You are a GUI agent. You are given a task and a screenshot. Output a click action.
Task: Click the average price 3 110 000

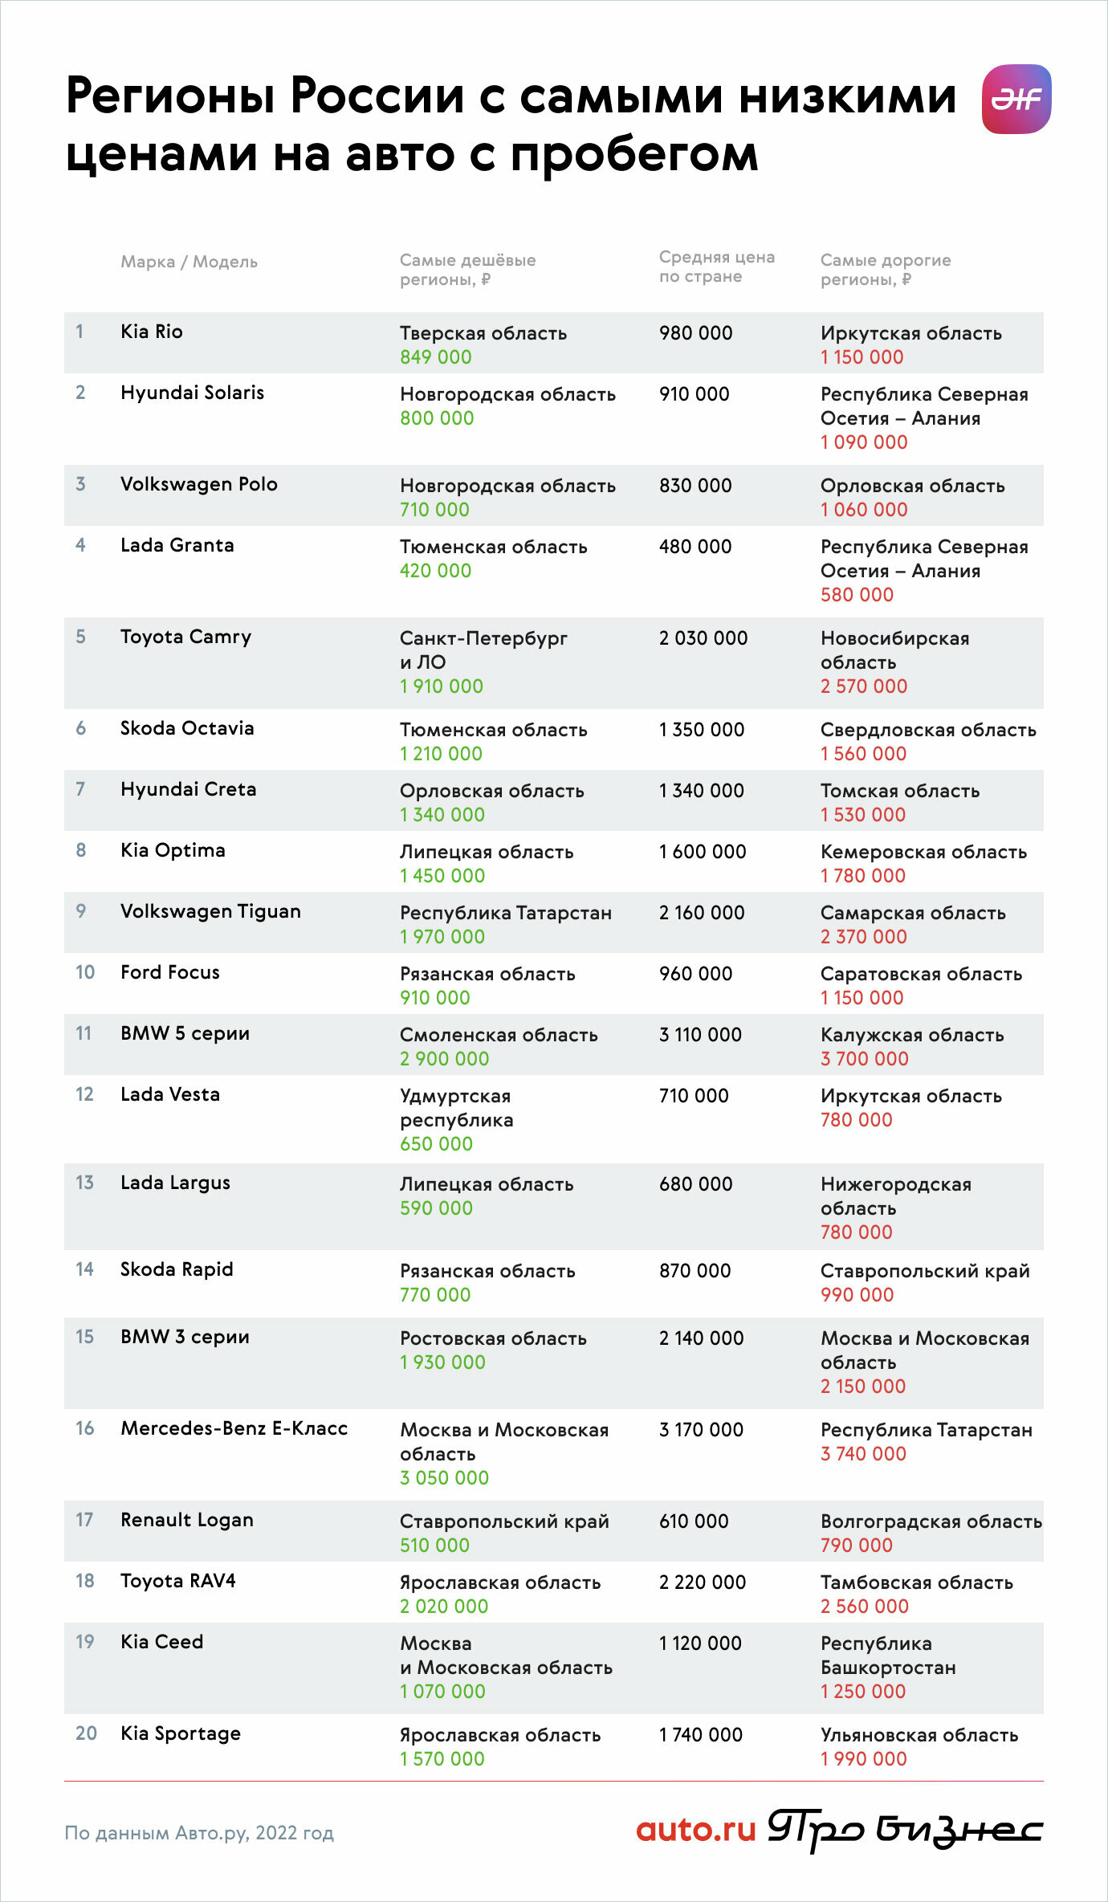click(700, 1035)
